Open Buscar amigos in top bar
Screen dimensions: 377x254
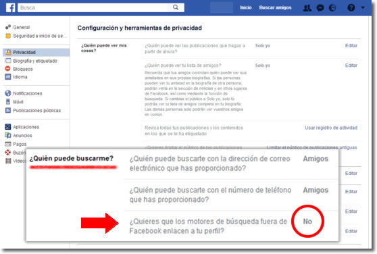click(x=275, y=7)
